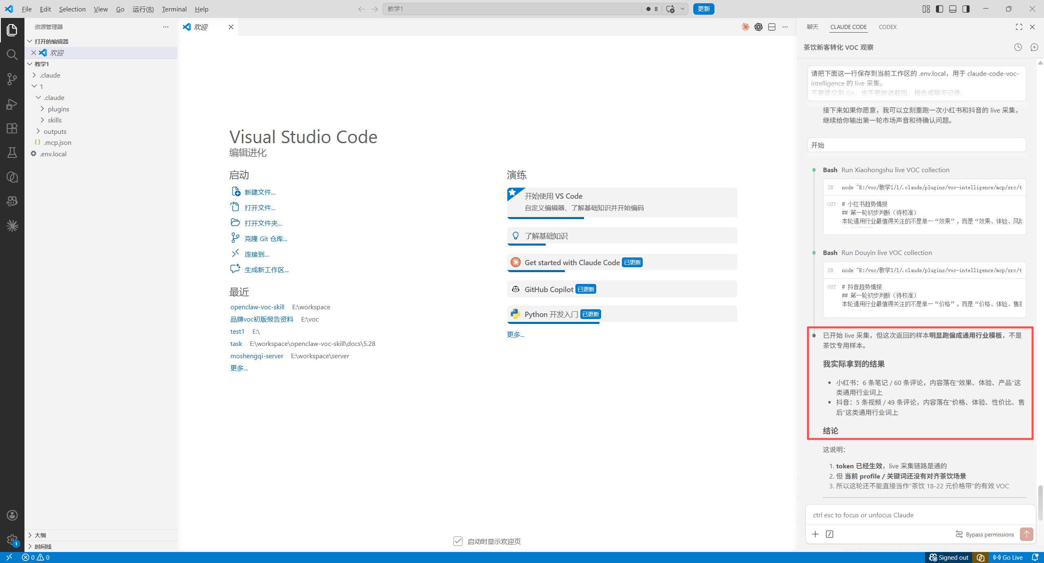Open the Search view in activity bar

click(12, 54)
